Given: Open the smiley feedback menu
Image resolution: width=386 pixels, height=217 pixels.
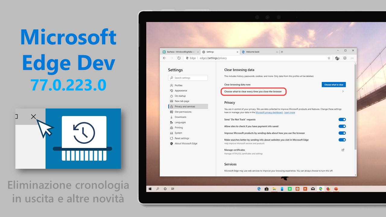Looking at the screenshot, I should [345, 58].
